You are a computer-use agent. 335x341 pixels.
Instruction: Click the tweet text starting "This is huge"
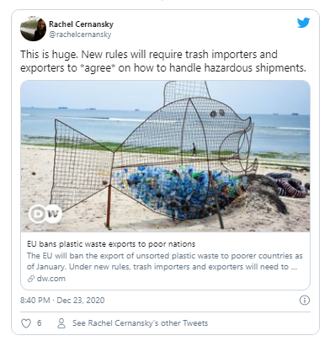[163, 61]
